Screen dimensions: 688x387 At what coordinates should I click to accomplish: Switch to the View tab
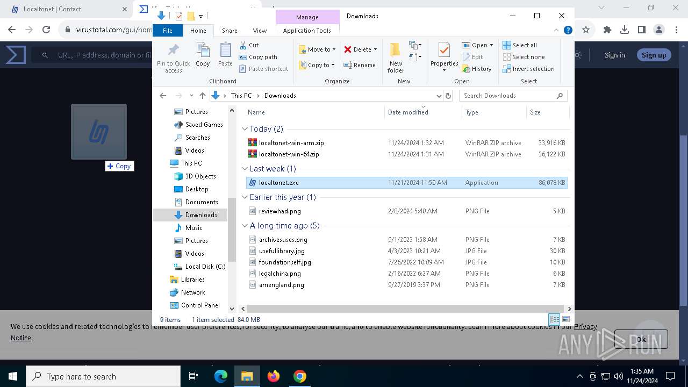pyautogui.click(x=260, y=31)
